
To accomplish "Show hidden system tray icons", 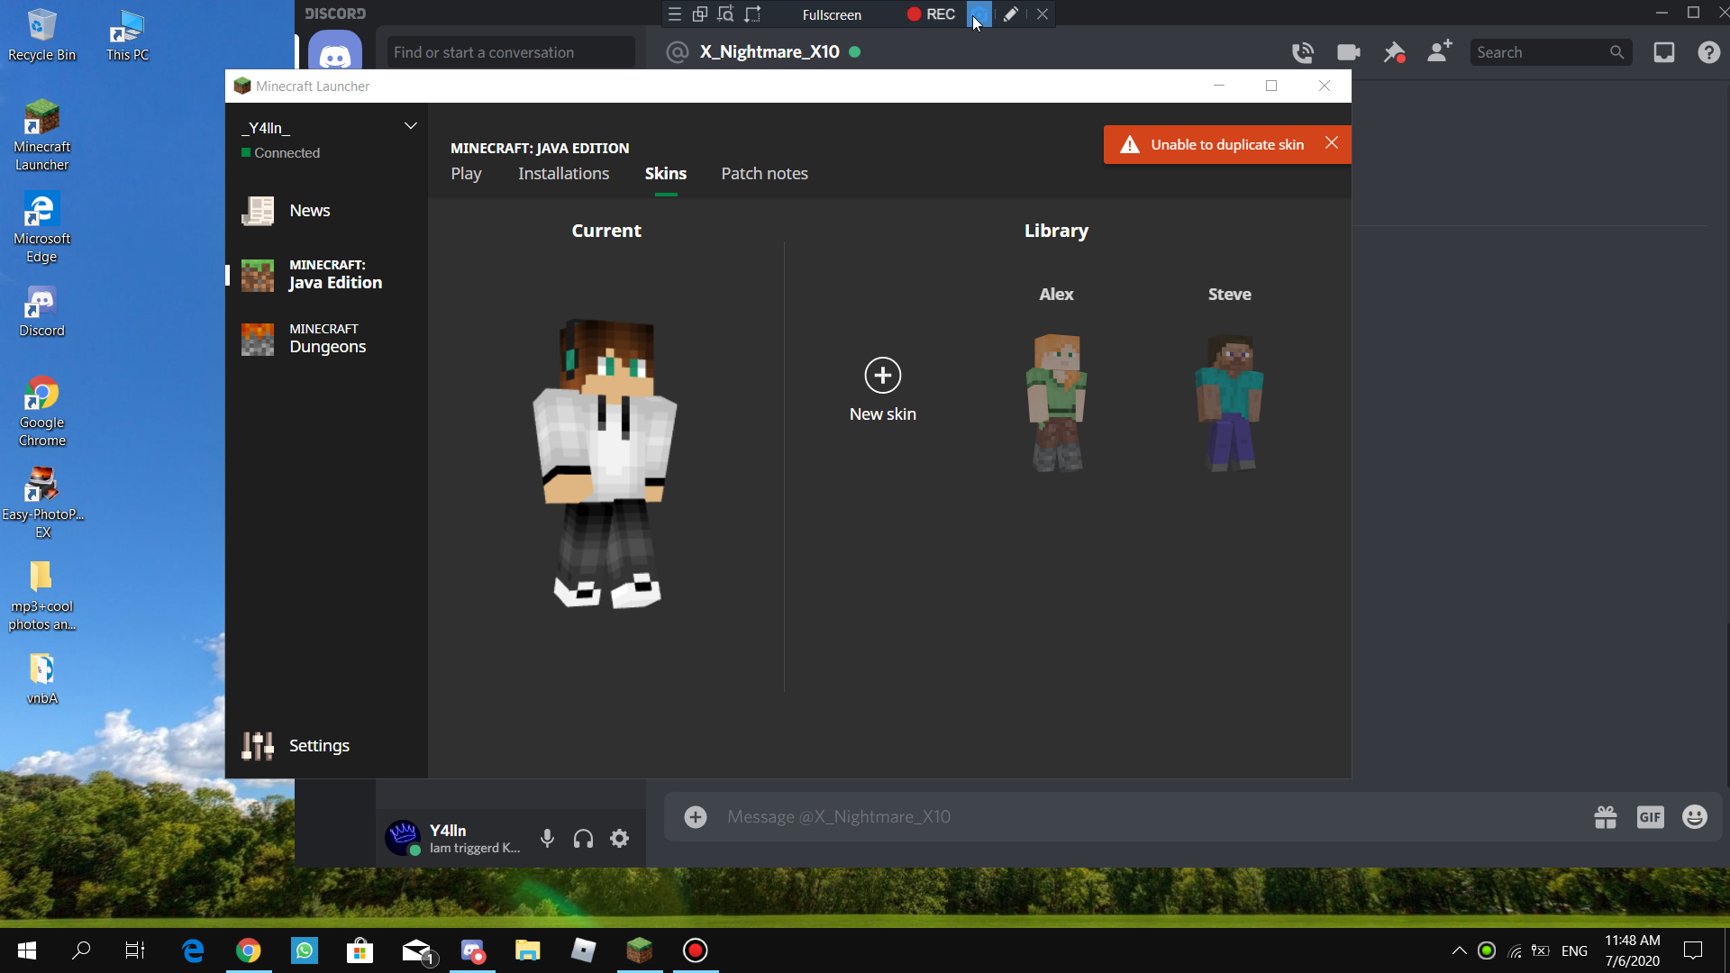I will (x=1459, y=950).
